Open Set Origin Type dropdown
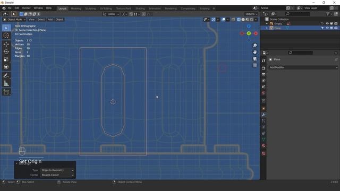 click(57, 170)
